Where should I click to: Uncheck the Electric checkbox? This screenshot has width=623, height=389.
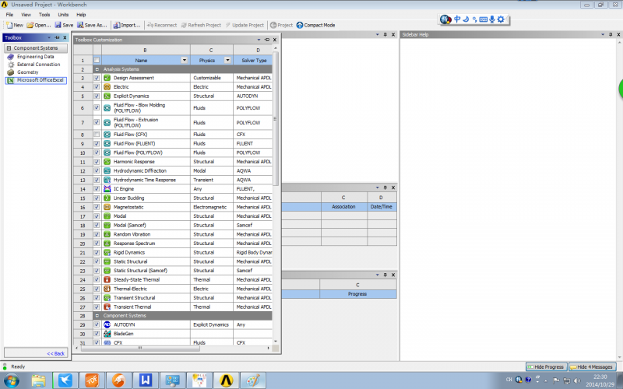coord(97,87)
